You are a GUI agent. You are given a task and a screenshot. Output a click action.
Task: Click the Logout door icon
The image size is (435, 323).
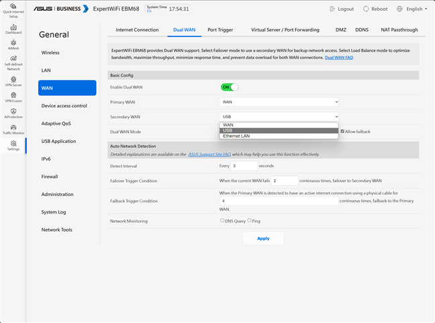coord(332,9)
